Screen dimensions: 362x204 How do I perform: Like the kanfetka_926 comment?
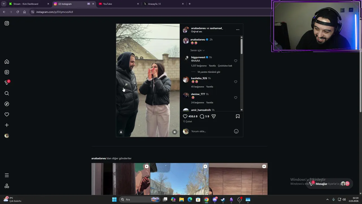pos(236,82)
